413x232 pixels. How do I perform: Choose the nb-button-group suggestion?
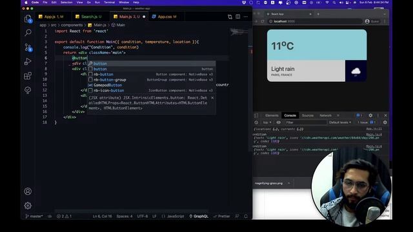(x=152, y=80)
